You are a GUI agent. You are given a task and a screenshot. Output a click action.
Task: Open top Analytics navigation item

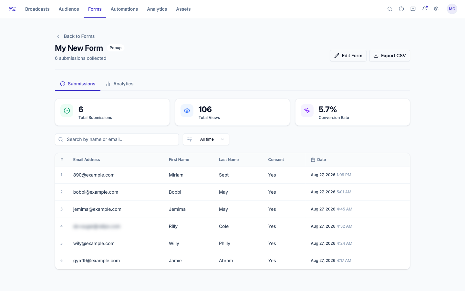coord(157,9)
